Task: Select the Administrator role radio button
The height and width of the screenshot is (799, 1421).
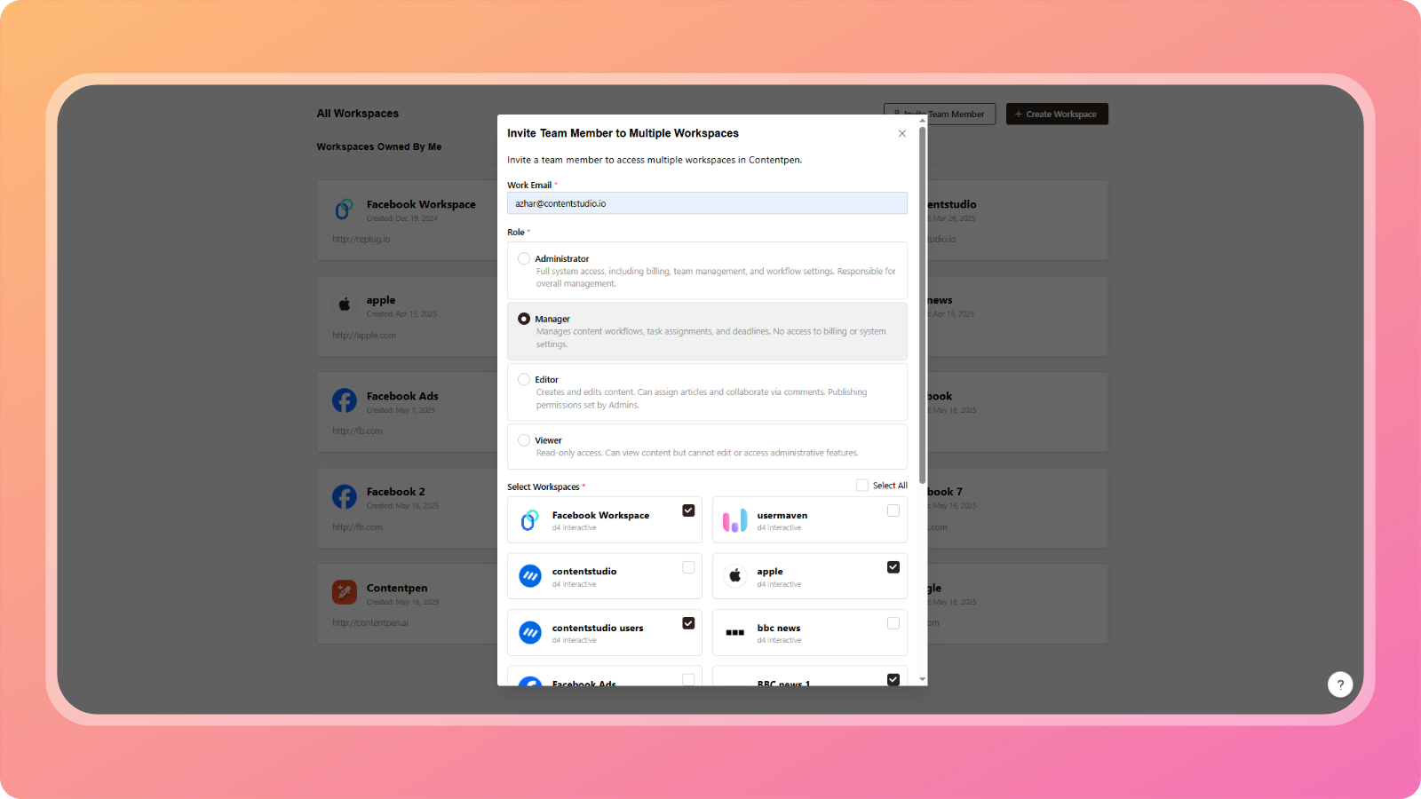Action: [x=524, y=258]
